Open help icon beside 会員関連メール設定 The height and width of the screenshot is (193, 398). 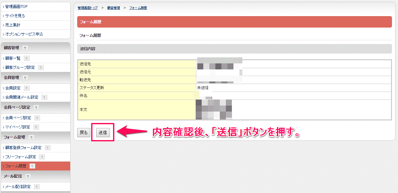tap(44, 97)
